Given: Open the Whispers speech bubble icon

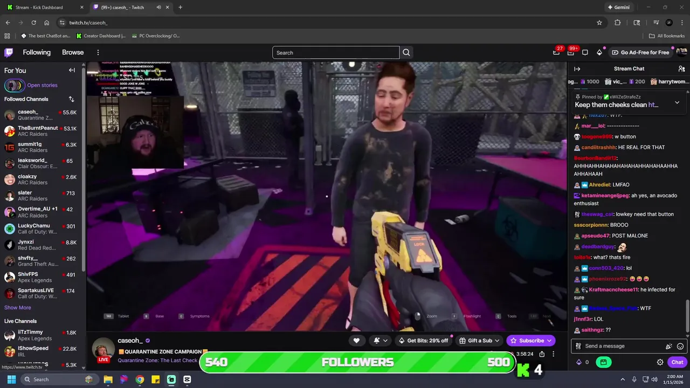Looking at the screenshot, I should point(585,52).
